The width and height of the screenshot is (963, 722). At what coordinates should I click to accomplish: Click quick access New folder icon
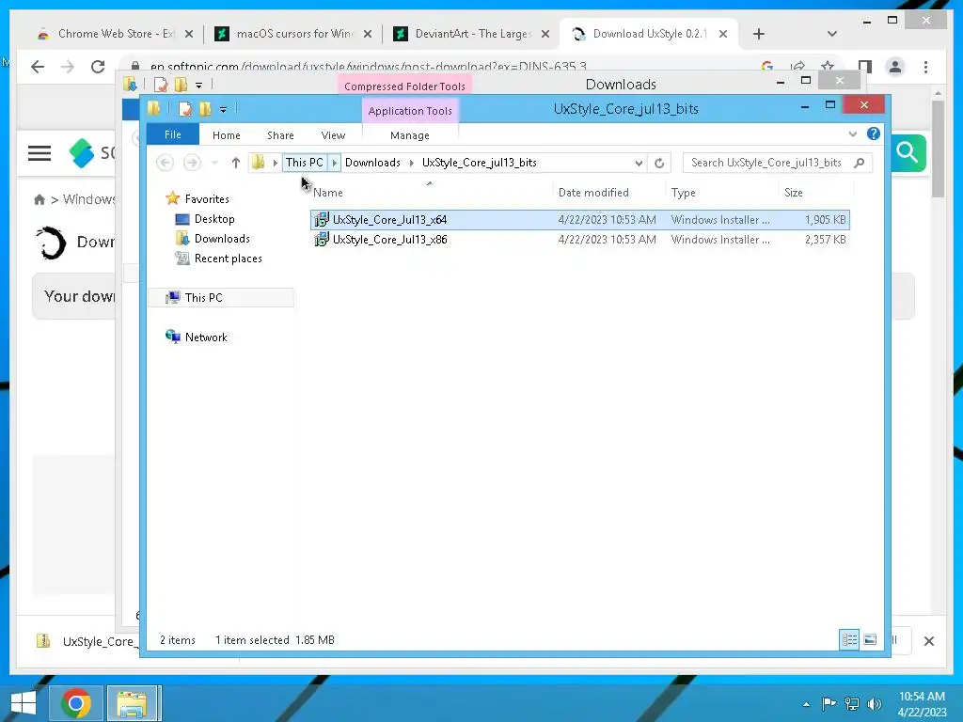click(x=205, y=109)
